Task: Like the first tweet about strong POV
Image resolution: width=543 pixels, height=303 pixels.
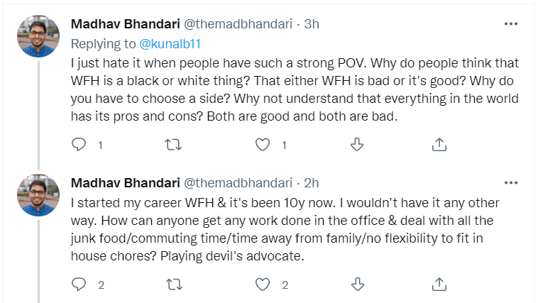Action: 263,145
